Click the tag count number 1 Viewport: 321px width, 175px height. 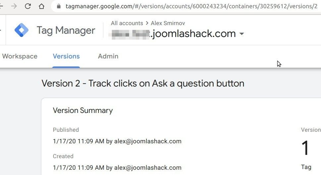(305, 149)
